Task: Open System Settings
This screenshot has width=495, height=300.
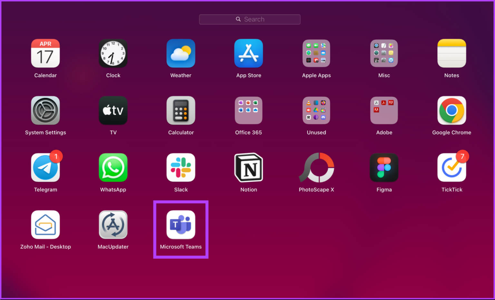Action: [45, 110]
